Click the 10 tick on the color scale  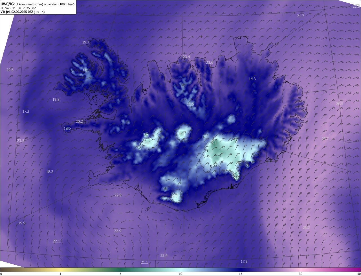tap(180, 274)
